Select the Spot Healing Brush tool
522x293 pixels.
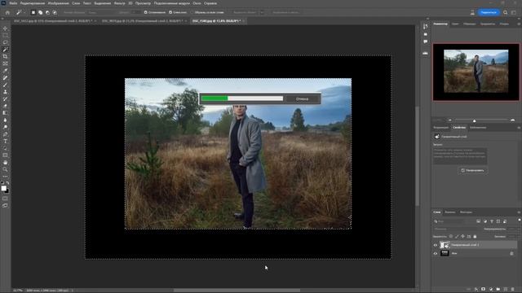click(5, 78)
